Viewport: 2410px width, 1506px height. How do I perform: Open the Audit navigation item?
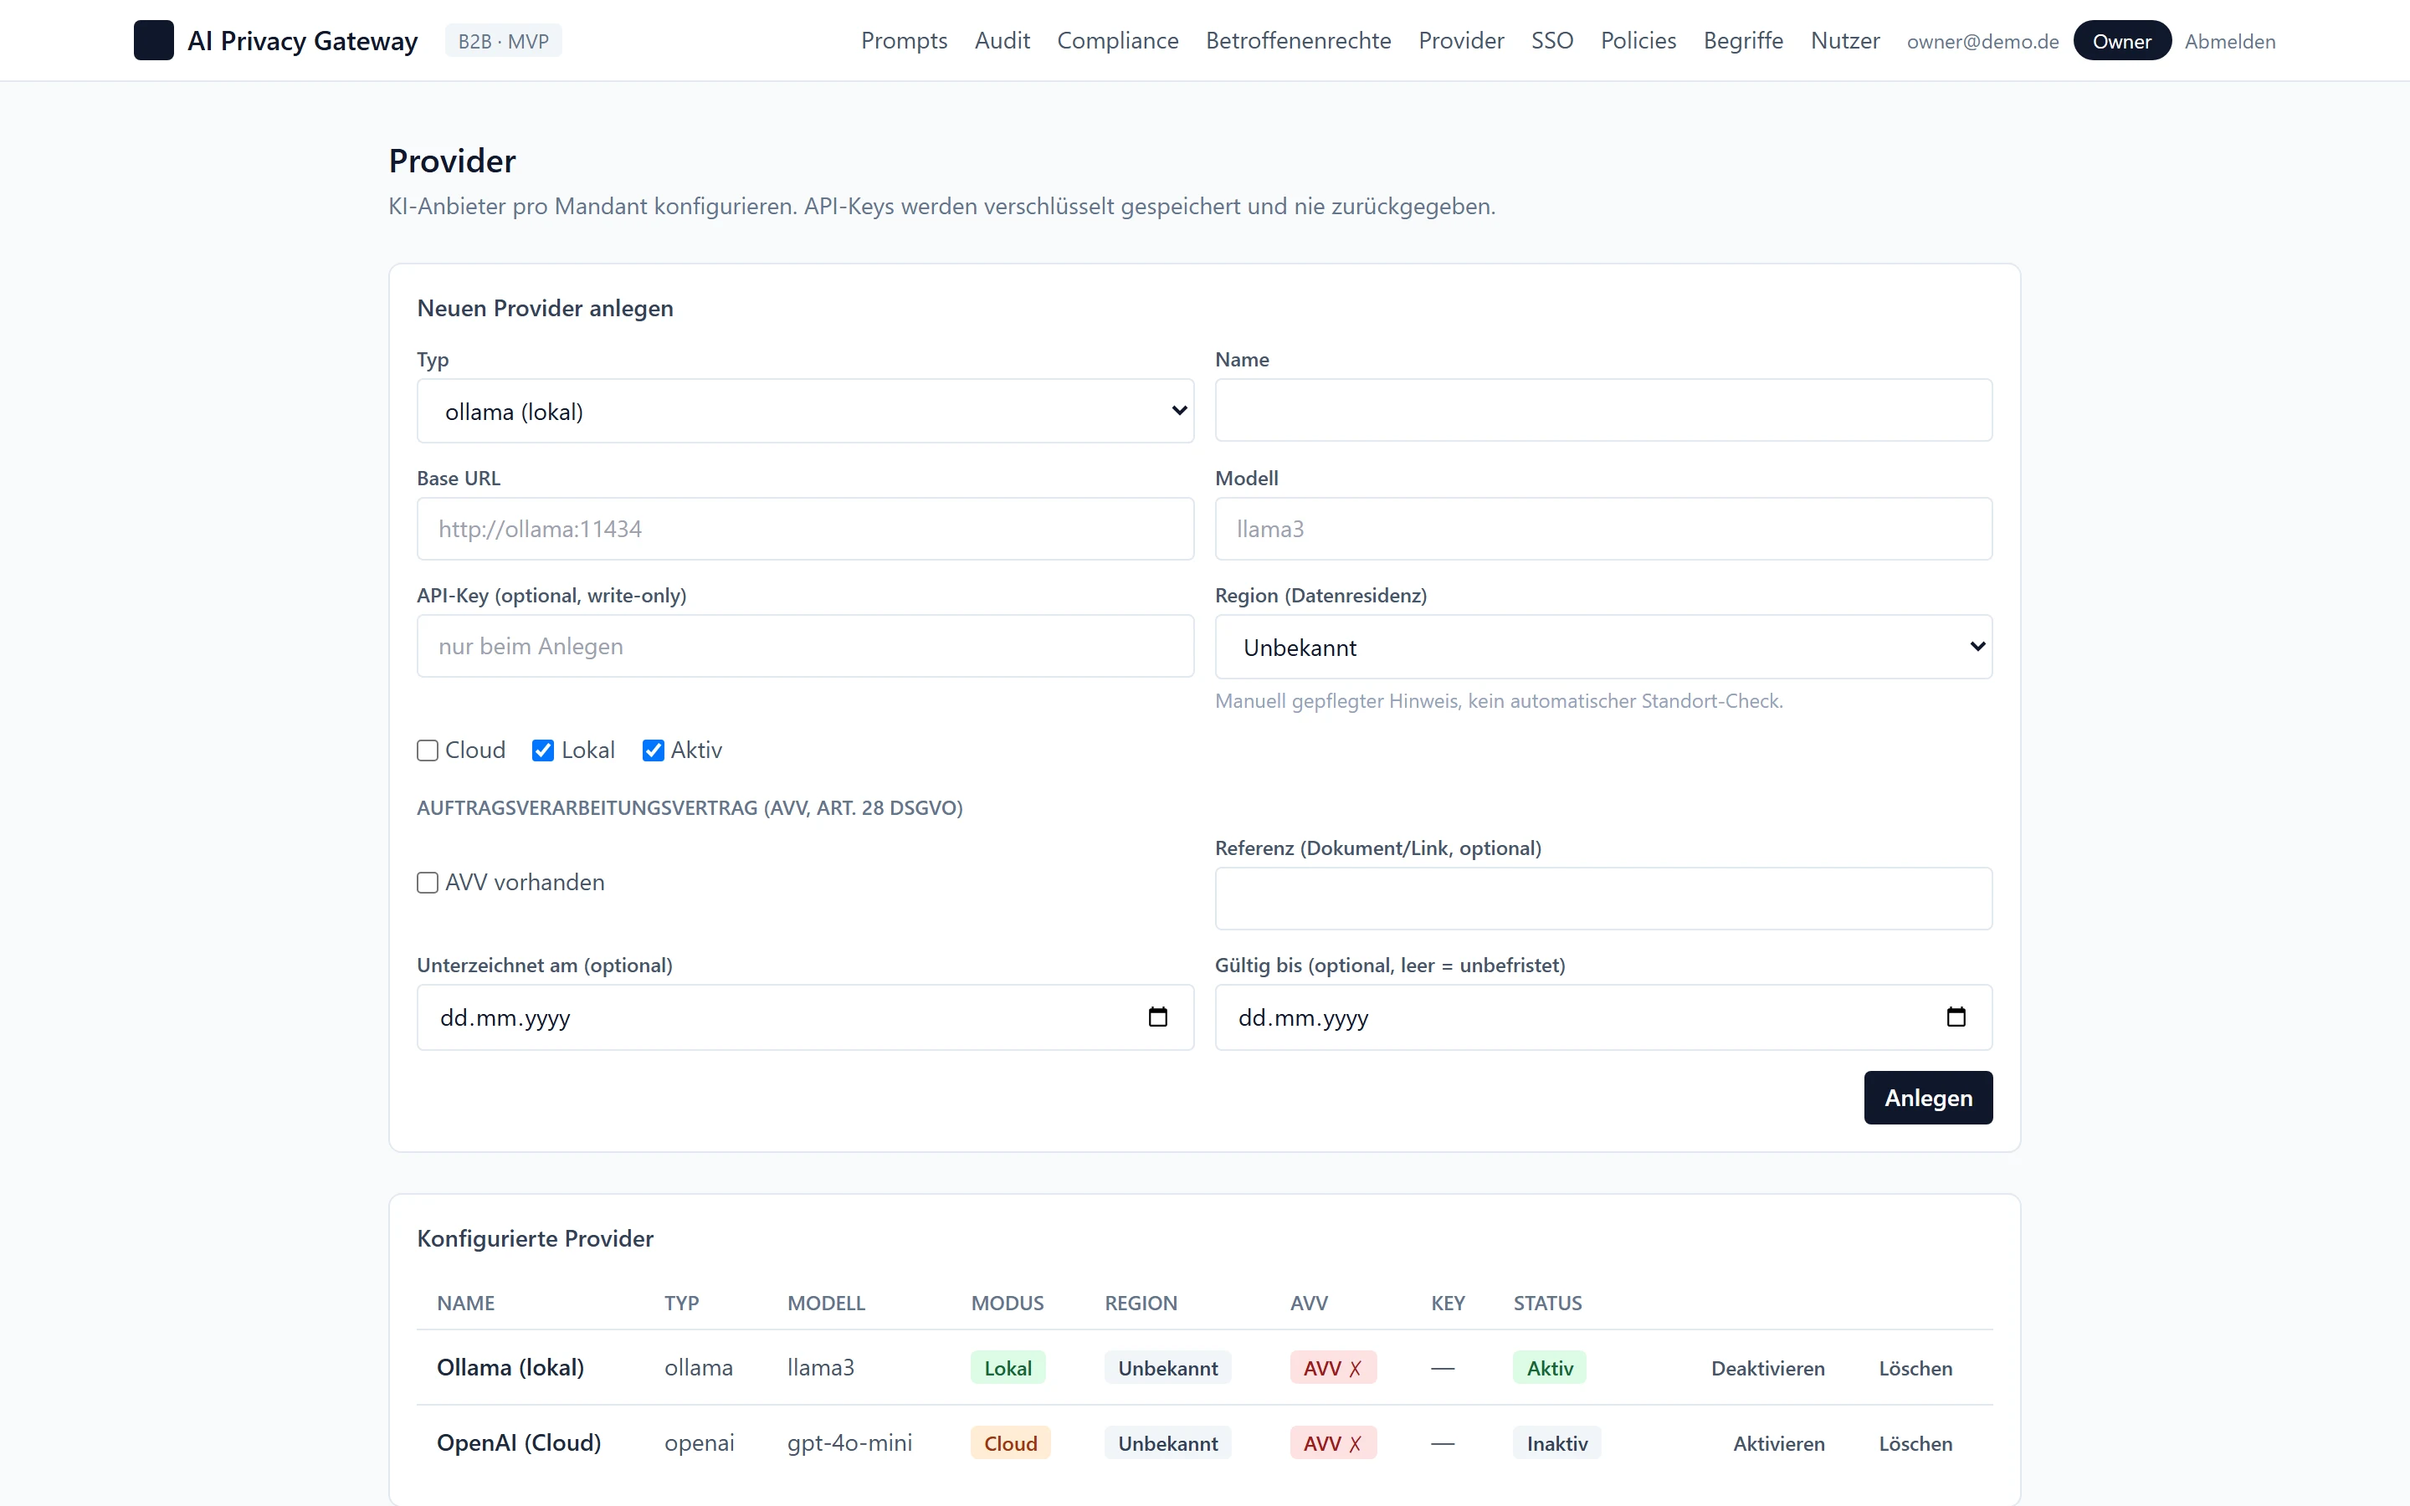pos(1002,41)
